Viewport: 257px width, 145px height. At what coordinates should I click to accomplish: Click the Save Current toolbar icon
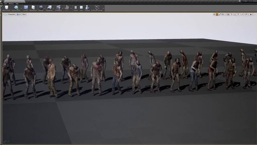pyautogui.click(x=6, y=8)
